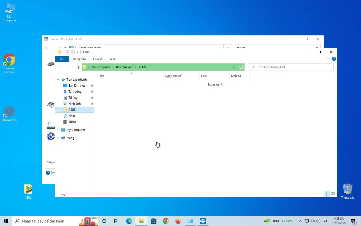Select the ASUS folder in the navigation pane

point(75,110)
